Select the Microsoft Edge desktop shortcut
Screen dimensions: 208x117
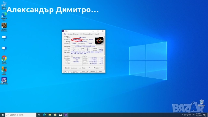pyautogui.click(x=4, y=16)
